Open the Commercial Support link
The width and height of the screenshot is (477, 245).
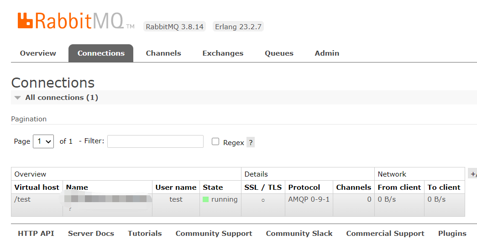pos(385,234)
